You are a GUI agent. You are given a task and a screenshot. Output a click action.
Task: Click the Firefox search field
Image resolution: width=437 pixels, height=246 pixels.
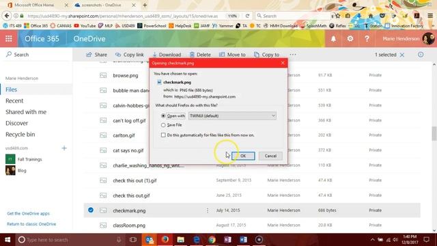click(x=292, y=16)
